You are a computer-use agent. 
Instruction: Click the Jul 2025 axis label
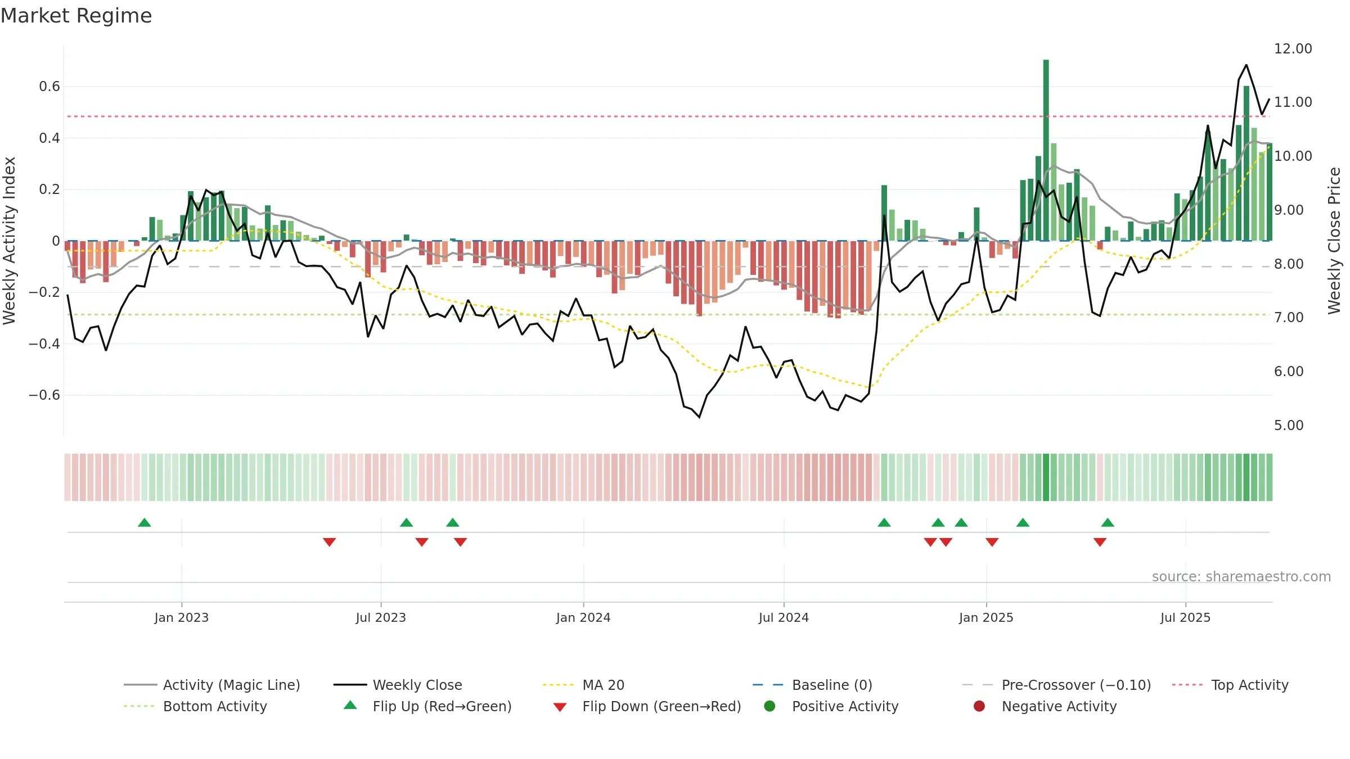click(1185, 617)
